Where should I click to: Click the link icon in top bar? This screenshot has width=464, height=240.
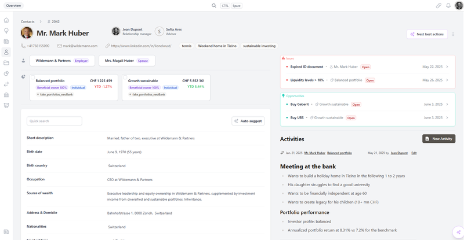[438, 5]
